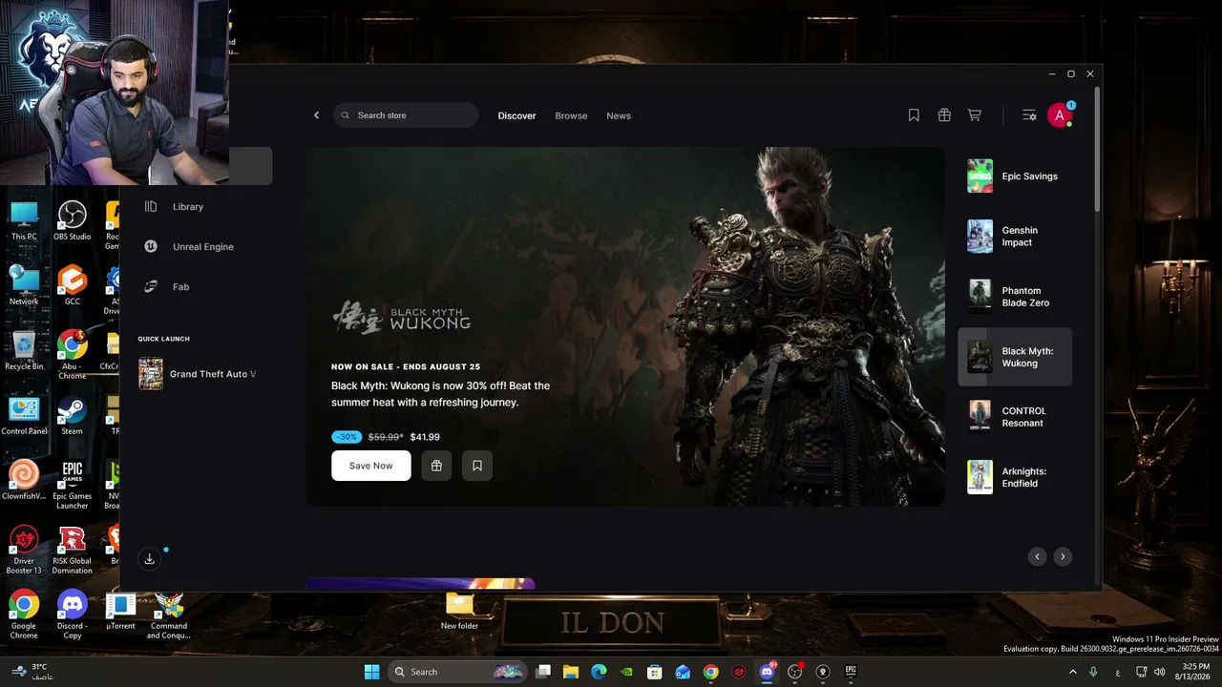Select the Steam desktop icon

pyautogui.click(x=73, y=415)
